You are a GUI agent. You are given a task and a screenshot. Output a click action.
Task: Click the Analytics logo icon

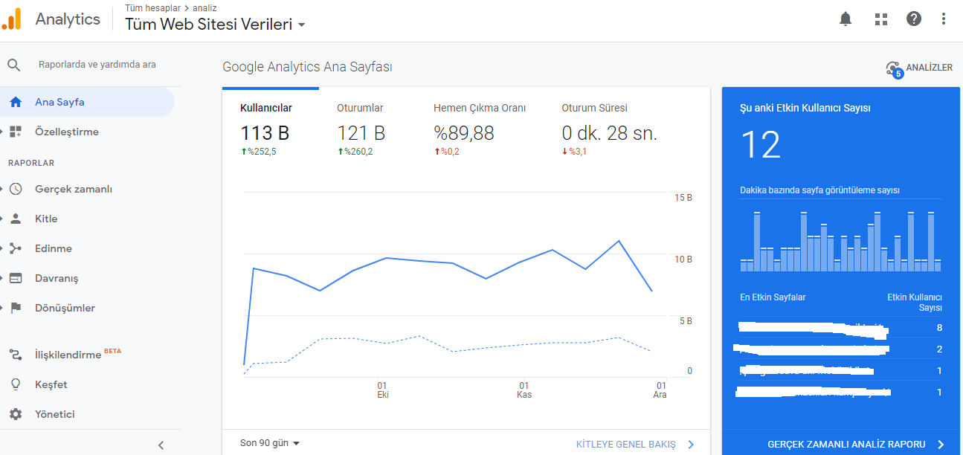[12, 19]
